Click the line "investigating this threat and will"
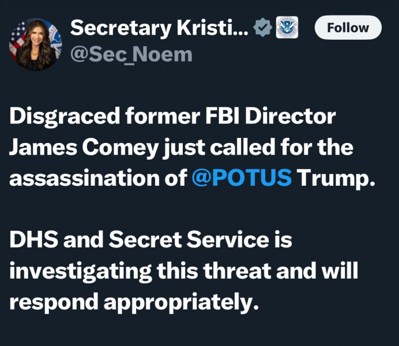This screenshot has height=346, width=399. coord(183,270)
